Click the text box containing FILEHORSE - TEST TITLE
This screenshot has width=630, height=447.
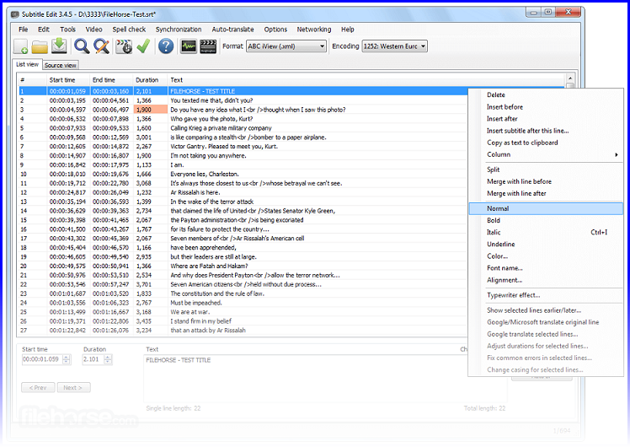[325, 378]
